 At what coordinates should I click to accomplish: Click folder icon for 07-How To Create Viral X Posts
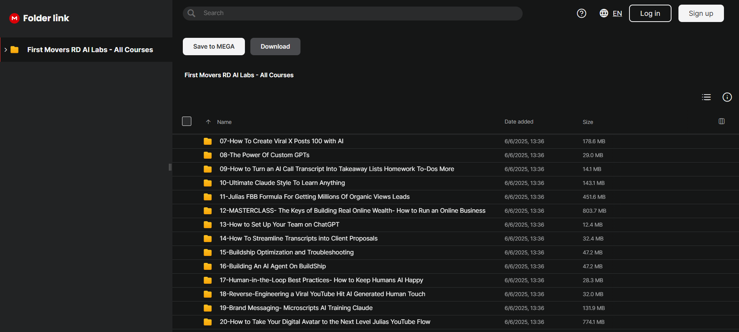point(208,141)
